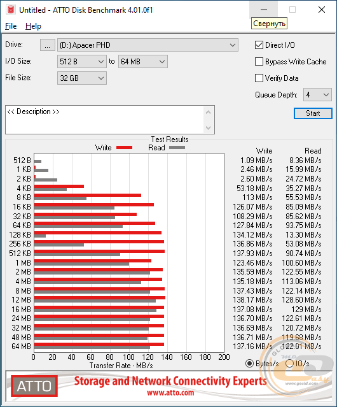Click the description box down arrow
Viewport: 337px width, 407px height.
click(209, 127)
